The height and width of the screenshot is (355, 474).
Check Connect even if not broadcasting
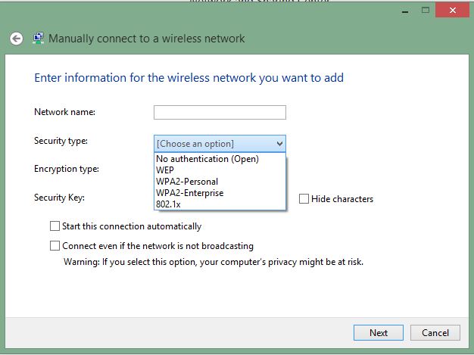(55, 246)
